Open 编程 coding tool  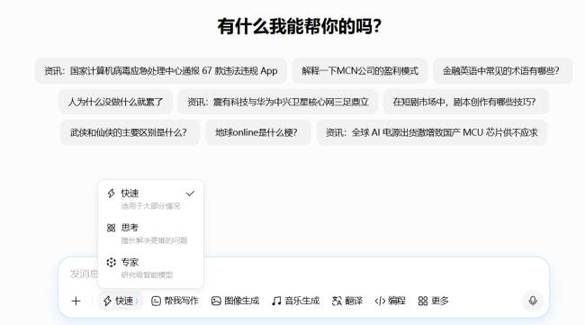[x=391, y=301]
